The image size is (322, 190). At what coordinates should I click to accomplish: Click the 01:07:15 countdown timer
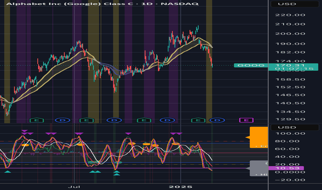294,69
